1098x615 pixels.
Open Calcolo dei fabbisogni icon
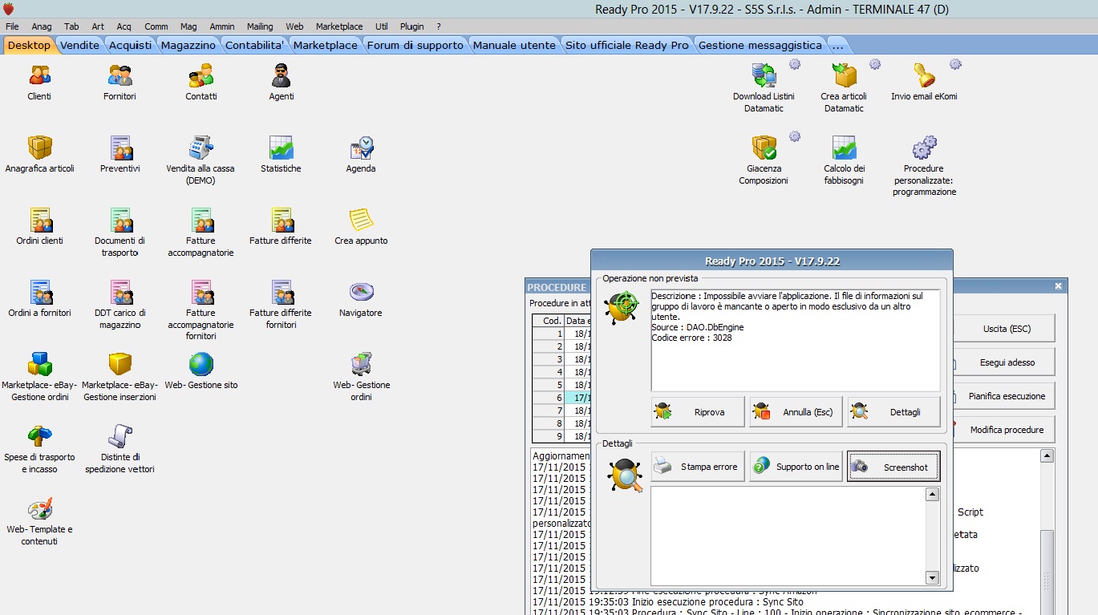coord(844,148)
